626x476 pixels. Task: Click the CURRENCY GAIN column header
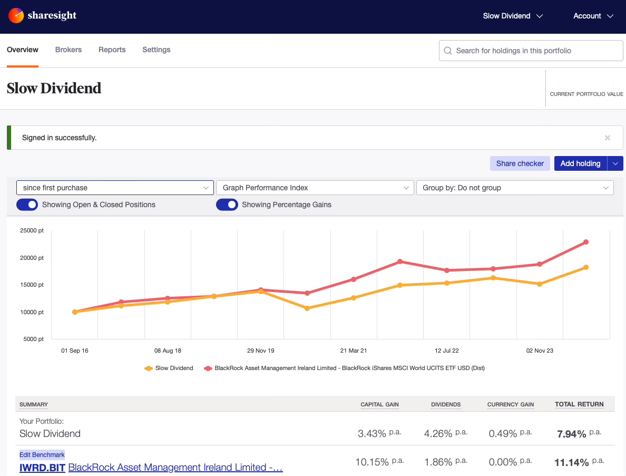click(511, 404)
